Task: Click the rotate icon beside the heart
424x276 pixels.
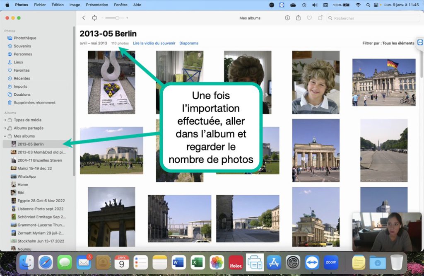Action: click(x=320, y=18)
